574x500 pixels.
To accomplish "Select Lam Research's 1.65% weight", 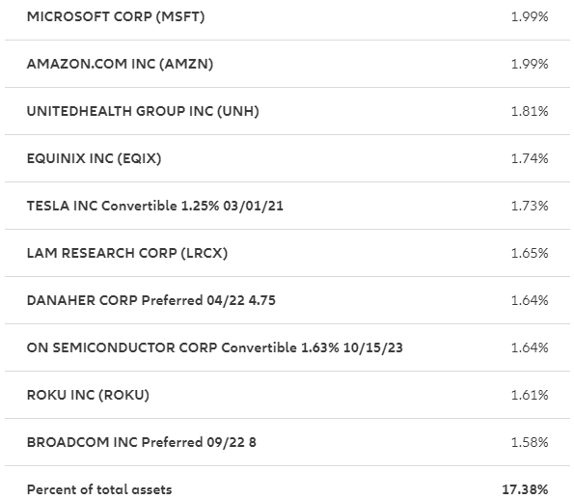I will tap(530, 253).
